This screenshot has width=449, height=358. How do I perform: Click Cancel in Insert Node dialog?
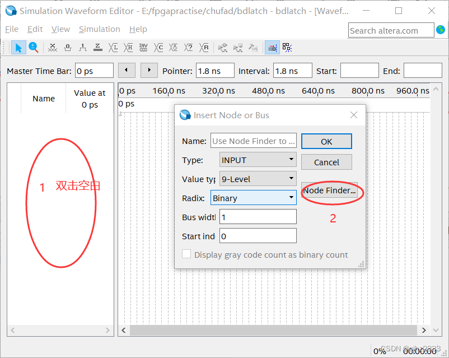coord(326,162)
